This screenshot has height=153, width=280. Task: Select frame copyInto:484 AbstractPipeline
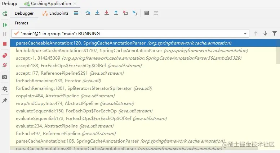tap(143, 96)
